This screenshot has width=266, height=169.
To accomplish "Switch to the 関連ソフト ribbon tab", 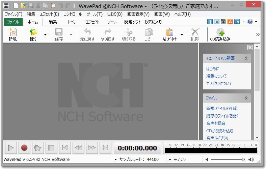I will click(132, 22).
